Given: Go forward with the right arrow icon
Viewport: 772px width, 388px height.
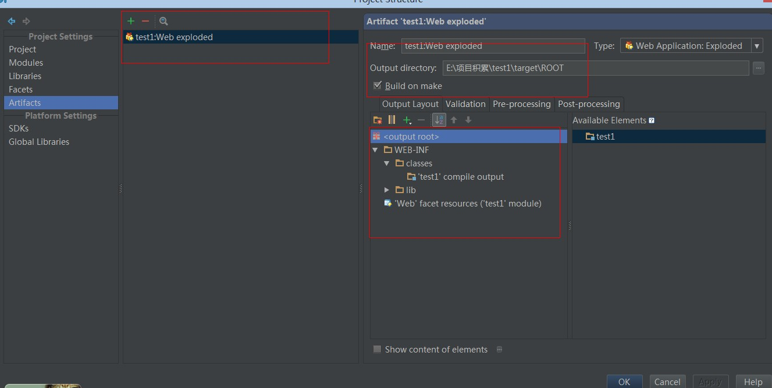Looking at the screenshot, I should pos(26,21).
